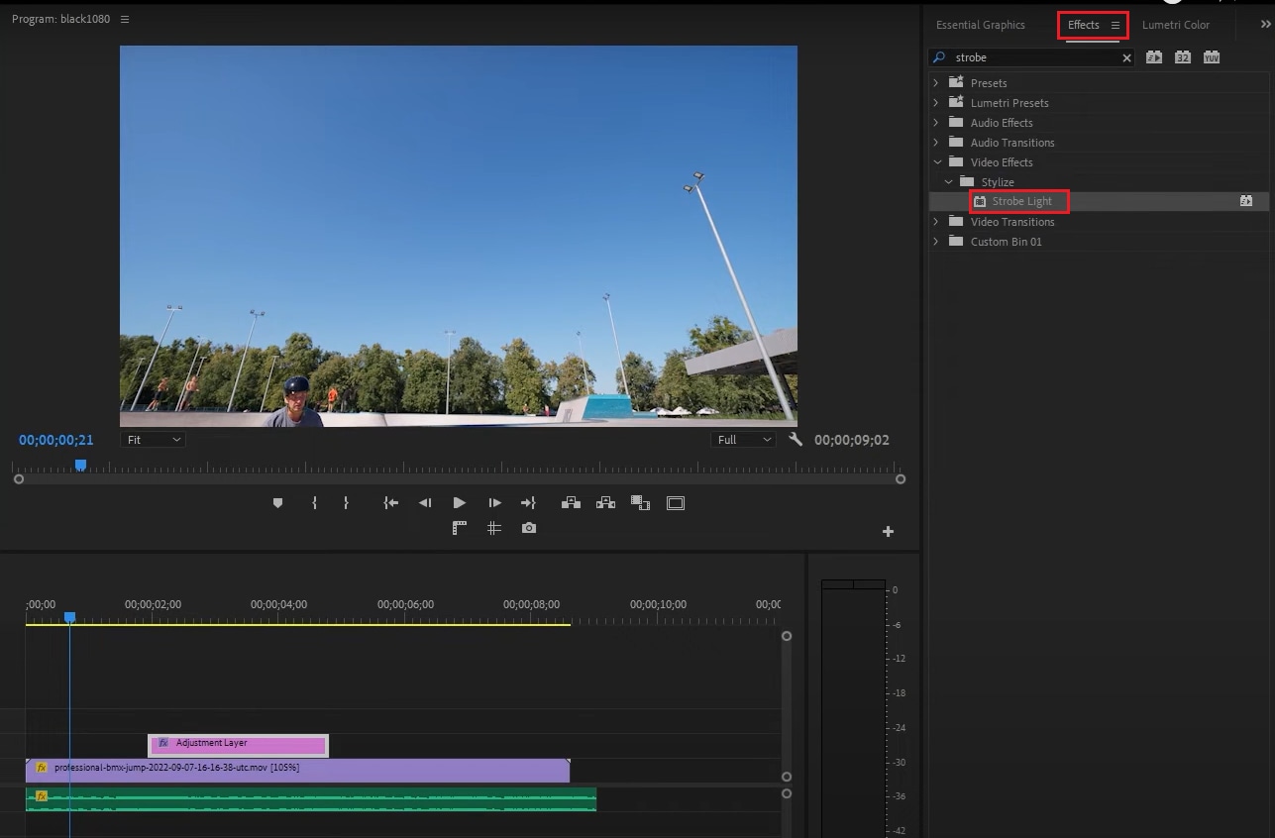This screenshot has width=1275, height=838.
Task: Filter by Accelerated Effects icon
Action: (x=1154, y=57)
